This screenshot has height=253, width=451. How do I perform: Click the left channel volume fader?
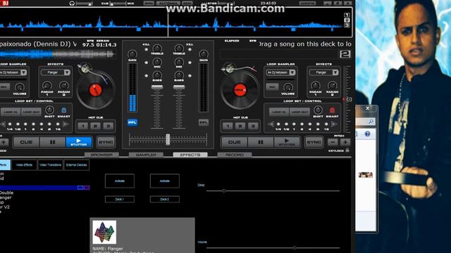(157, 87)
